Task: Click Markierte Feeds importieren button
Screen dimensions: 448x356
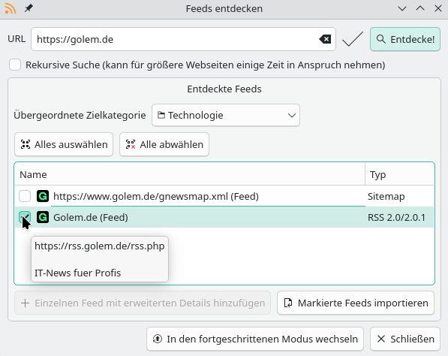Action: (356, 303)
